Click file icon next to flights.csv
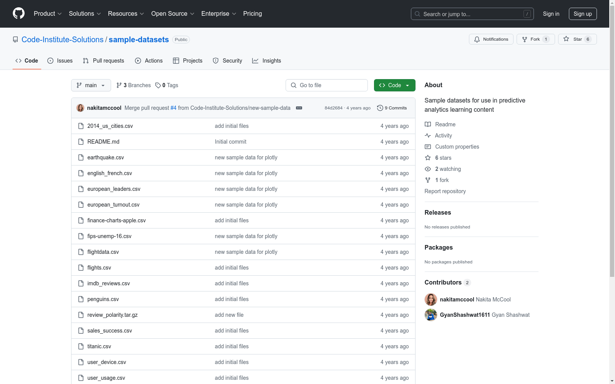This screenshot has height=384, width=615. [x=81, y=268]
